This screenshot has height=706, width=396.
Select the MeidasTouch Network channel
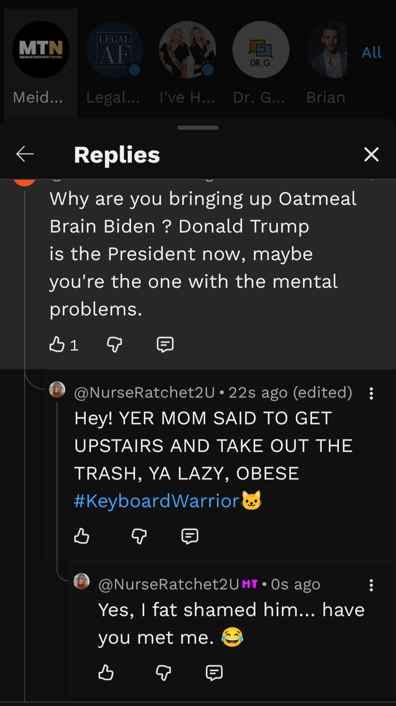point(41,49)
